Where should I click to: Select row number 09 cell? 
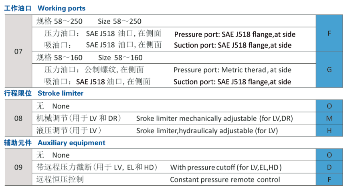pyautogui.click(x=18, y=167)
